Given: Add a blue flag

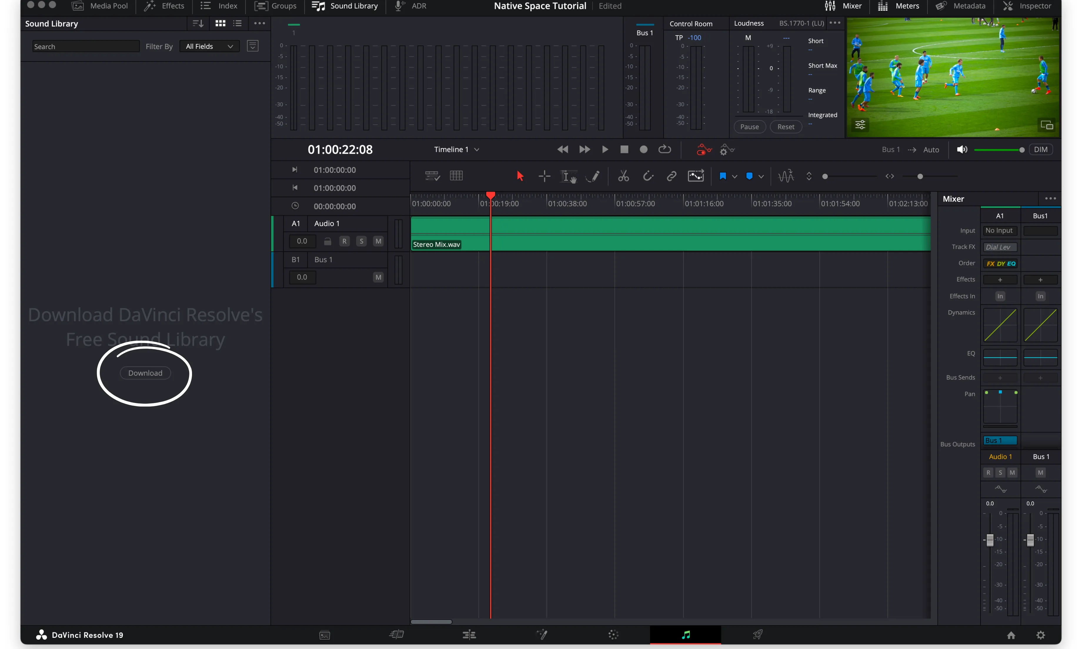Looking at the screenshot, I should coord(722,176).
